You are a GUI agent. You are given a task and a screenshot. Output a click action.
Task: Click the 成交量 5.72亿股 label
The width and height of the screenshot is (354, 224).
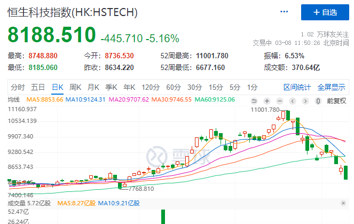(29, 203)
